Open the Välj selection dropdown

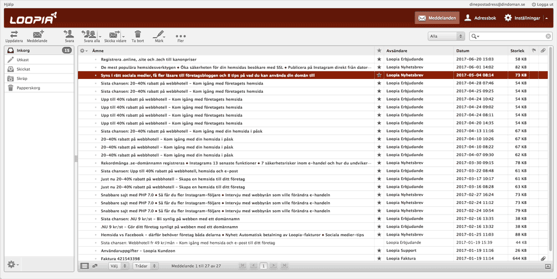119,266
